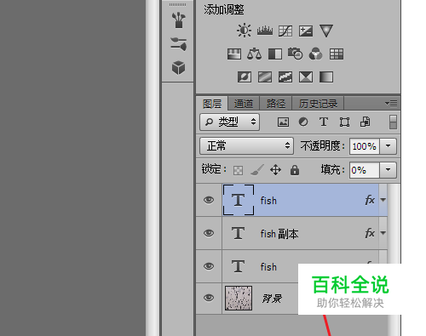Lock layer position (move arrows icon)
Image resolution: width=426 pixels, height=336 pixels.
pos(275,170)
